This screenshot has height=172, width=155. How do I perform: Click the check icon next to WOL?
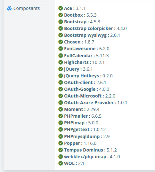point(61,163)
